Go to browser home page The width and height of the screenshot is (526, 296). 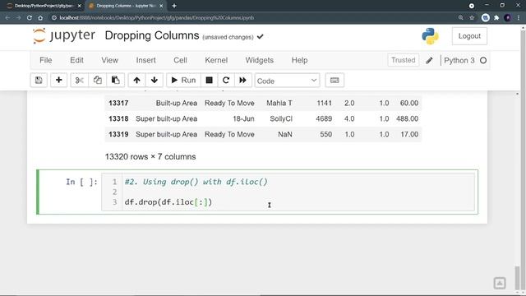(40, 18)
